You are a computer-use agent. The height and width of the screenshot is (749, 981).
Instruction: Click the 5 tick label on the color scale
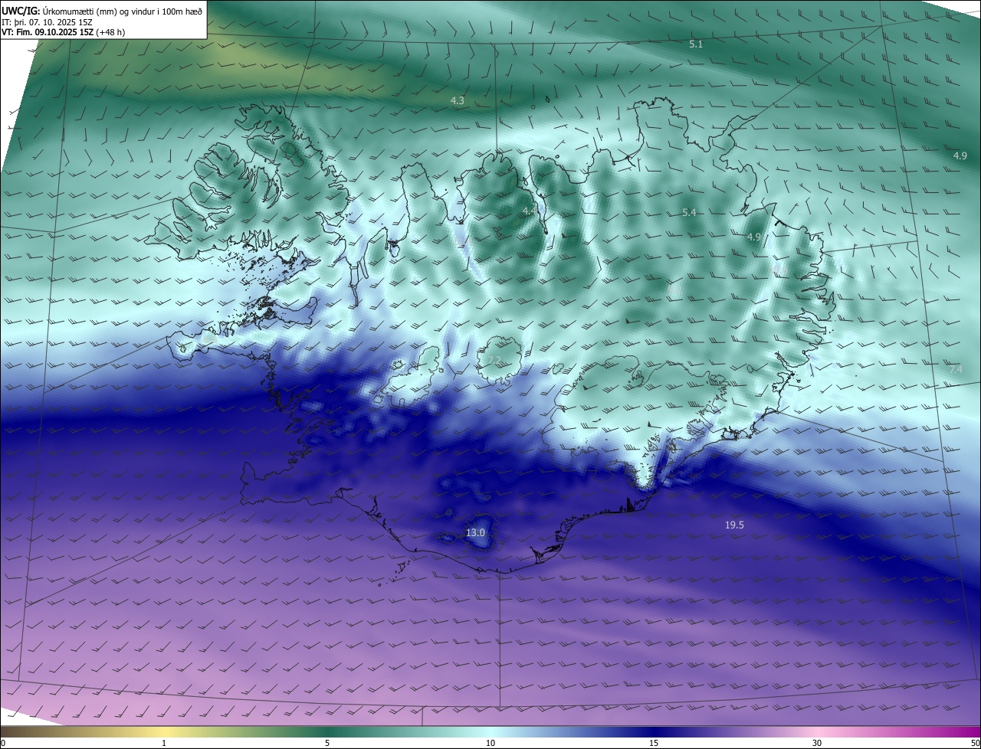[327, 743]
